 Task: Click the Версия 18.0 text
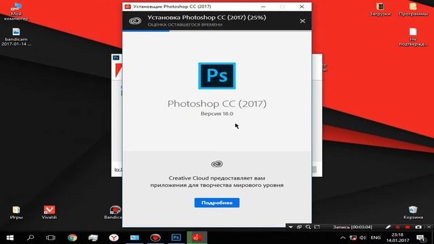[217, 114]
